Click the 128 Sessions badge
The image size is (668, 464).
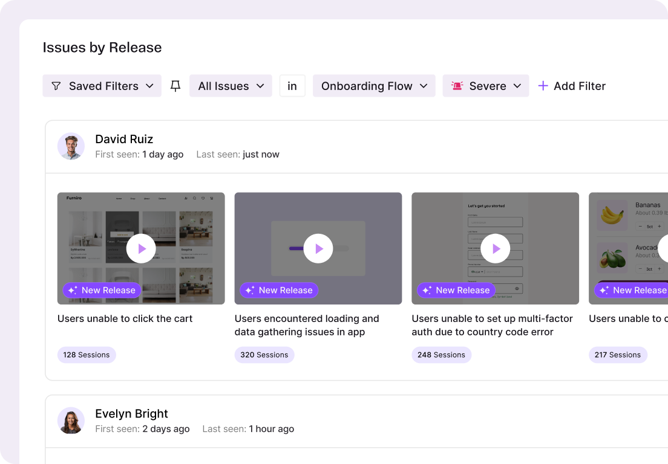click(87, 355)
